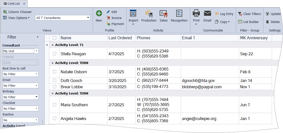Viewport: 283px width, 133px height.
Task: Collapse the Activity Level: T1 group
Action: [x=52, y=45]
